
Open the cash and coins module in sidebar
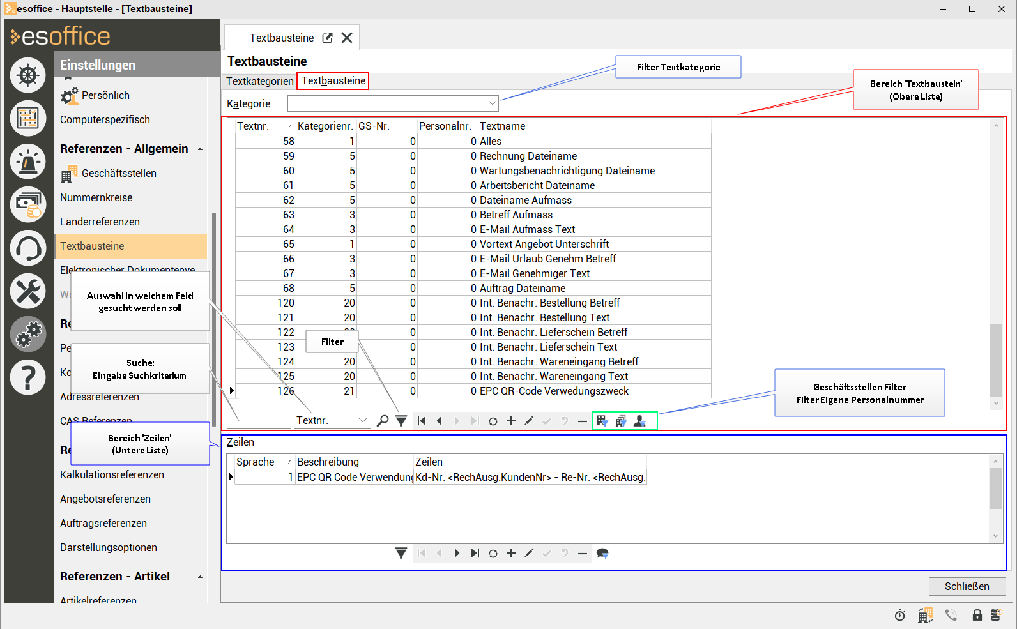(28, 204)
